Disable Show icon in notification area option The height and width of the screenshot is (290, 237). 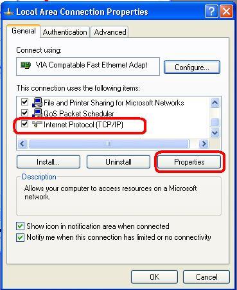click(20, 226)
